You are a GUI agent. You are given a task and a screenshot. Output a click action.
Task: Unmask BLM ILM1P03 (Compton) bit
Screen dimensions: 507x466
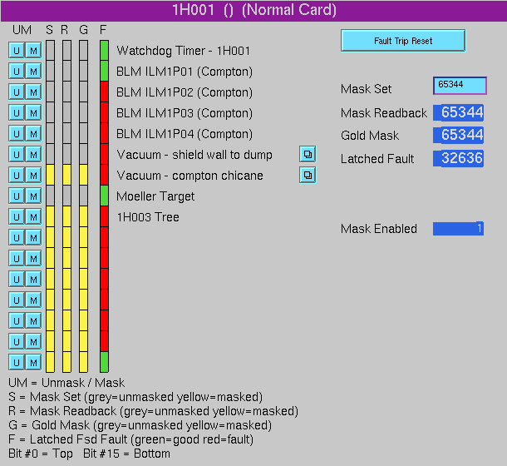click(x=17, y=112)
